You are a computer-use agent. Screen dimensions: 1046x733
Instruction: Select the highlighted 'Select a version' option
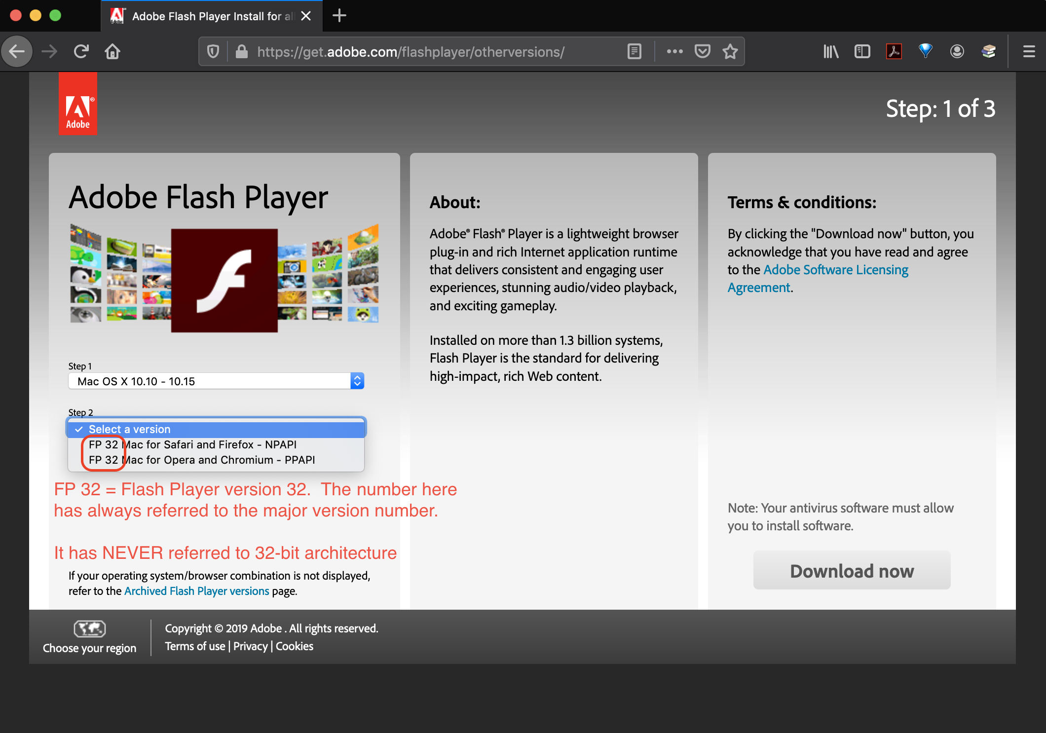tap(129, 429)
